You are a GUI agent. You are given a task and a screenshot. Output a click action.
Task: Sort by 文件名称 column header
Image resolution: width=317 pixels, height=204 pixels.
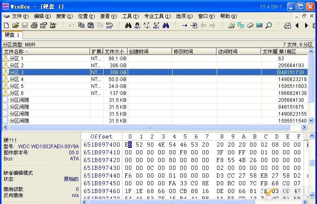pos(46,51)
